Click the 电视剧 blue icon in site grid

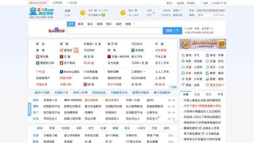click(133, 50)
